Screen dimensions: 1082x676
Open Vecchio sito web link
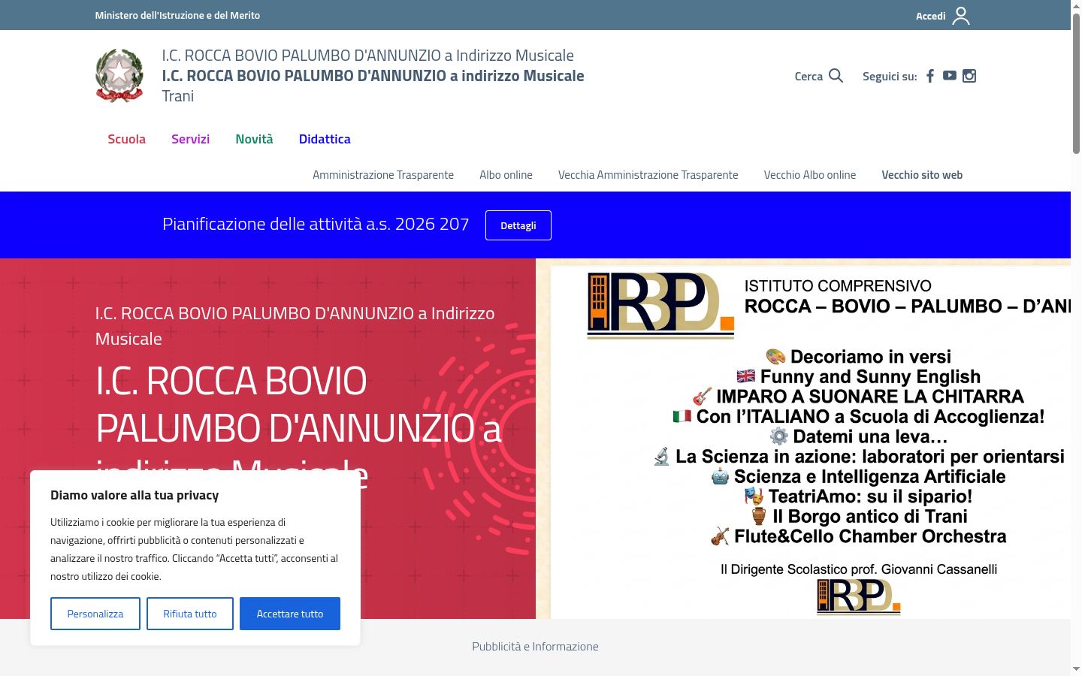(x=922, y=175)
